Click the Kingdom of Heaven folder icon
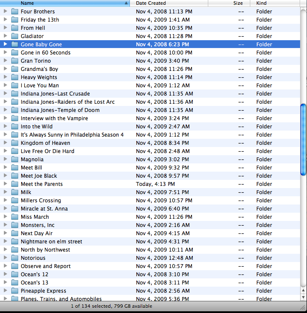 tap(15, 143)
